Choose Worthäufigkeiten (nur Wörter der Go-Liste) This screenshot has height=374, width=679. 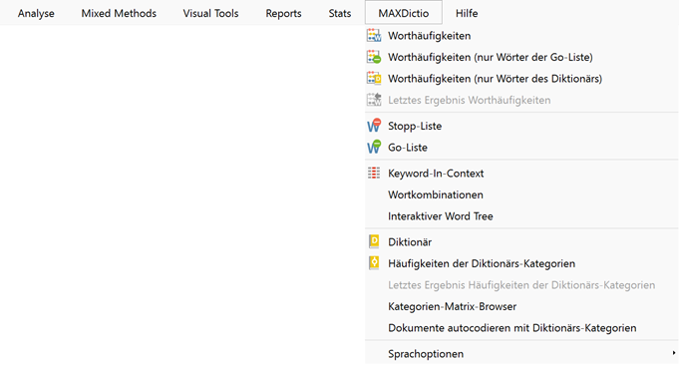(491, 57)
